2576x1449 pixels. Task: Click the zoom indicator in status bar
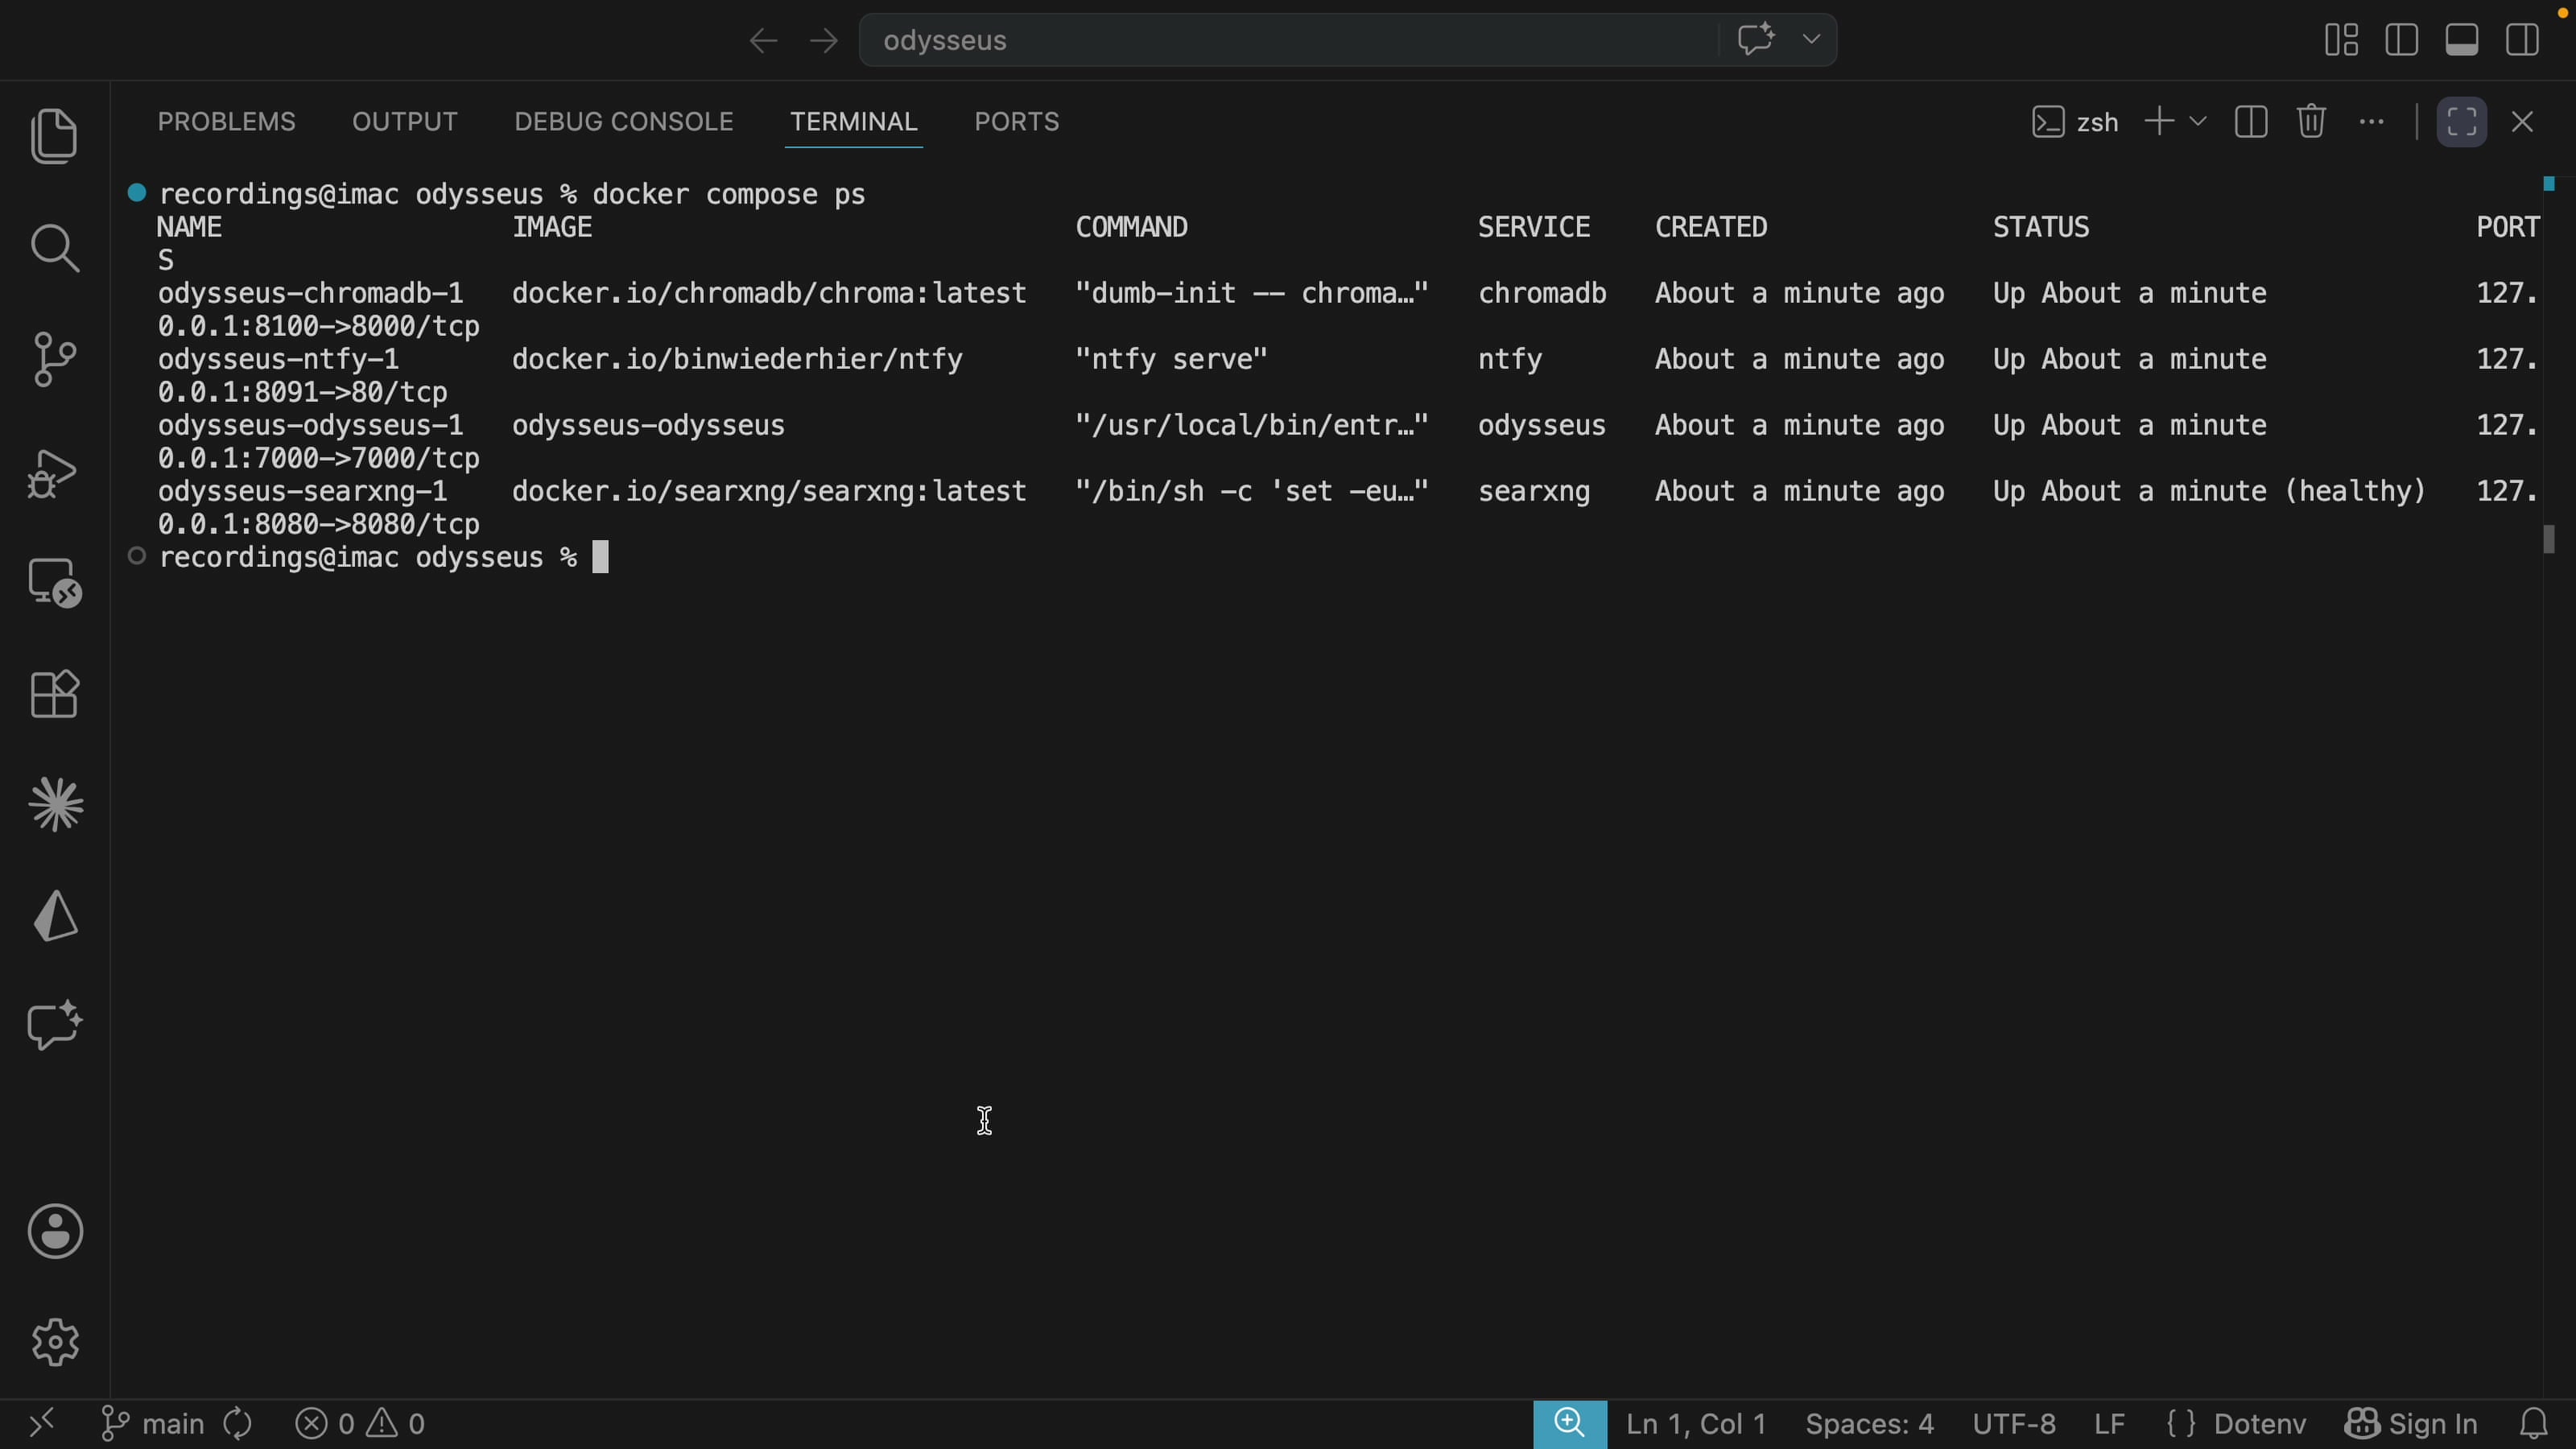click(x=1570, y=1423)
